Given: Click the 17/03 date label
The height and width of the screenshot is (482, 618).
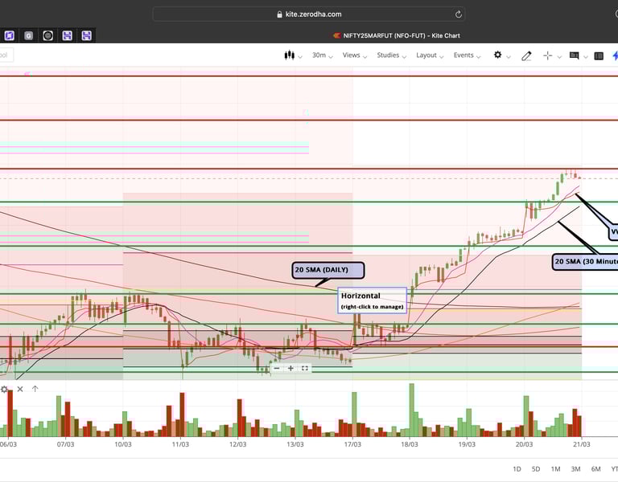Looking at the screenshot, I should pos(352,444).
